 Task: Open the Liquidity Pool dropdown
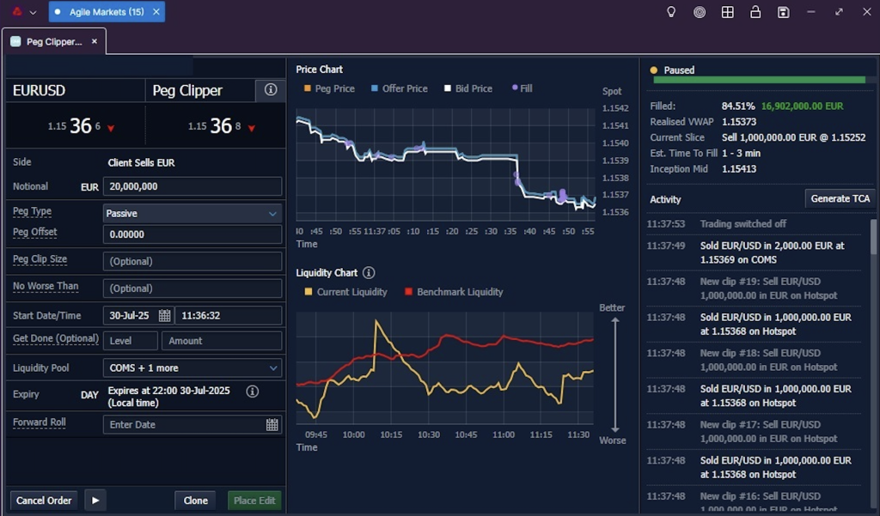point(192,368)
